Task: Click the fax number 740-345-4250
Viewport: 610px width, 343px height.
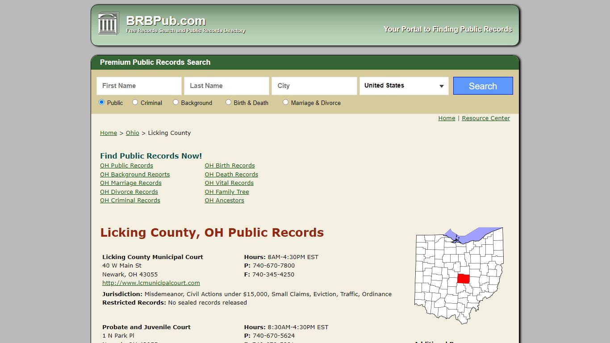Action: point(273,275)
